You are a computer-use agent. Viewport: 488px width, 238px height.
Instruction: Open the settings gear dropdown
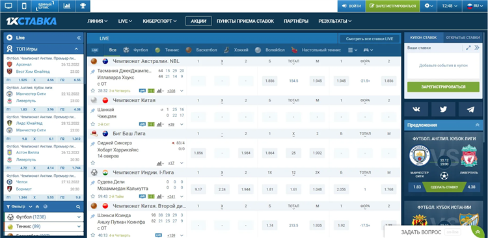(429, 6)
